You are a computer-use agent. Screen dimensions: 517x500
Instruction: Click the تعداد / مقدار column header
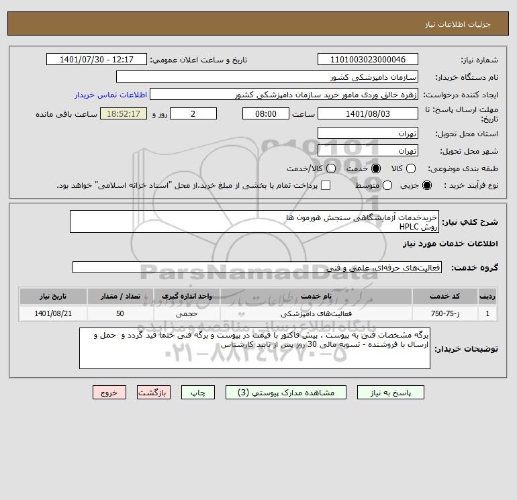point(120,296)
